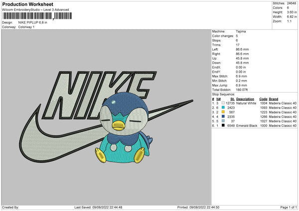This screenshot has height=211, width=299.
Task: Click the Machine value 'Tajima'
Action: [241, 31]
